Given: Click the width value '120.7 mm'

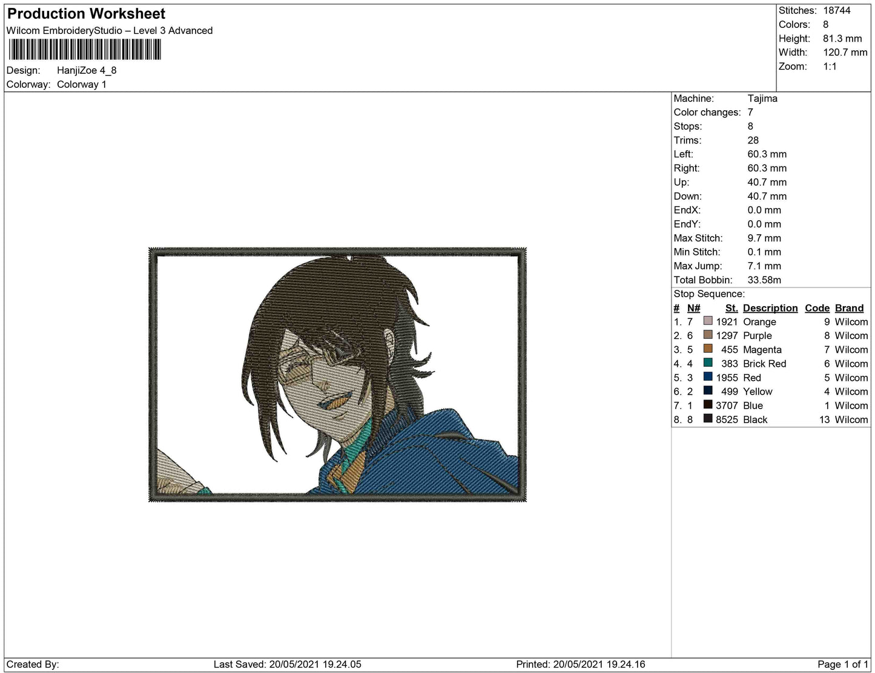Looking at the screenshot, I should [x=845, y=52].
